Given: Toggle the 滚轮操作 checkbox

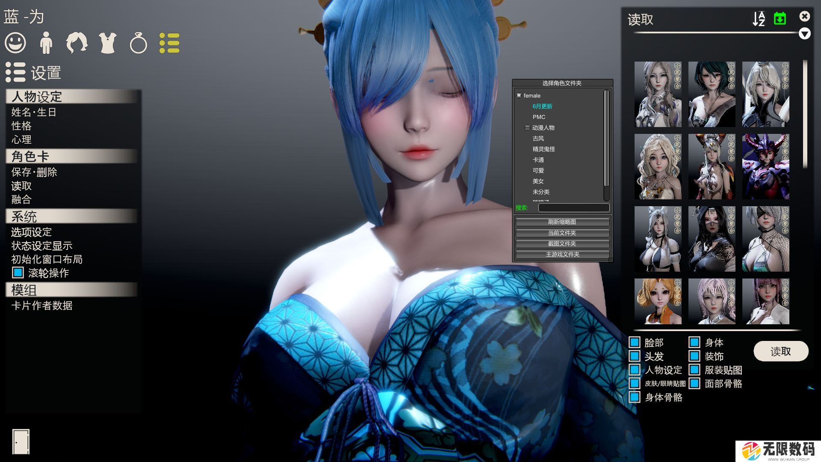Looking at the screenshot, I should point(18,272).
